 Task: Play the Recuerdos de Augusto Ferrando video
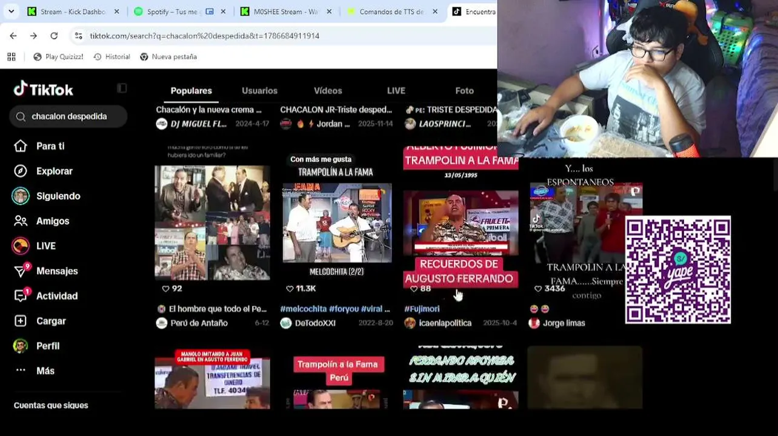coord(460,222)
